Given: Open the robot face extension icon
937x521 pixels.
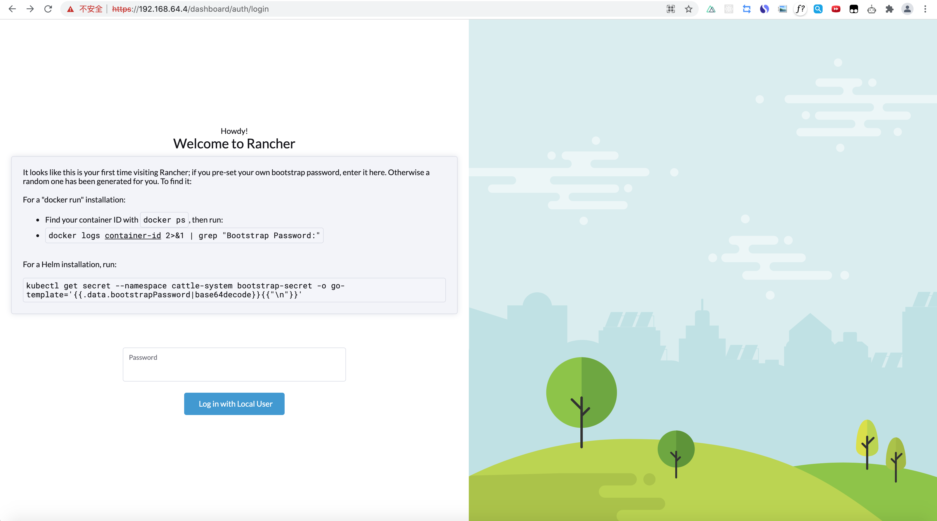Looking at the screenshot, I should click(x=871, y=9).
